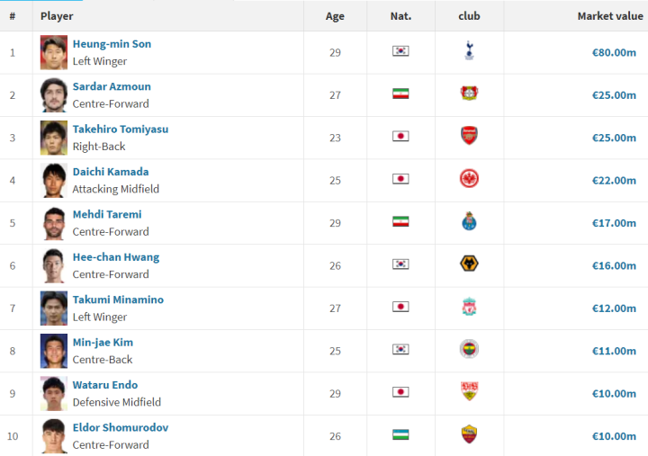Click Mehdi Taremi's player photo thumbnail
The height and width of the screenshot is (456, 648).
click(54, 222)
